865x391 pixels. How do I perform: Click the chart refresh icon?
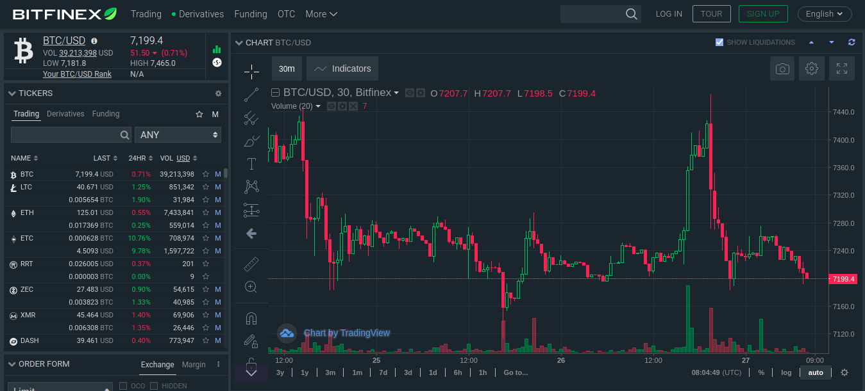point(852,42)
